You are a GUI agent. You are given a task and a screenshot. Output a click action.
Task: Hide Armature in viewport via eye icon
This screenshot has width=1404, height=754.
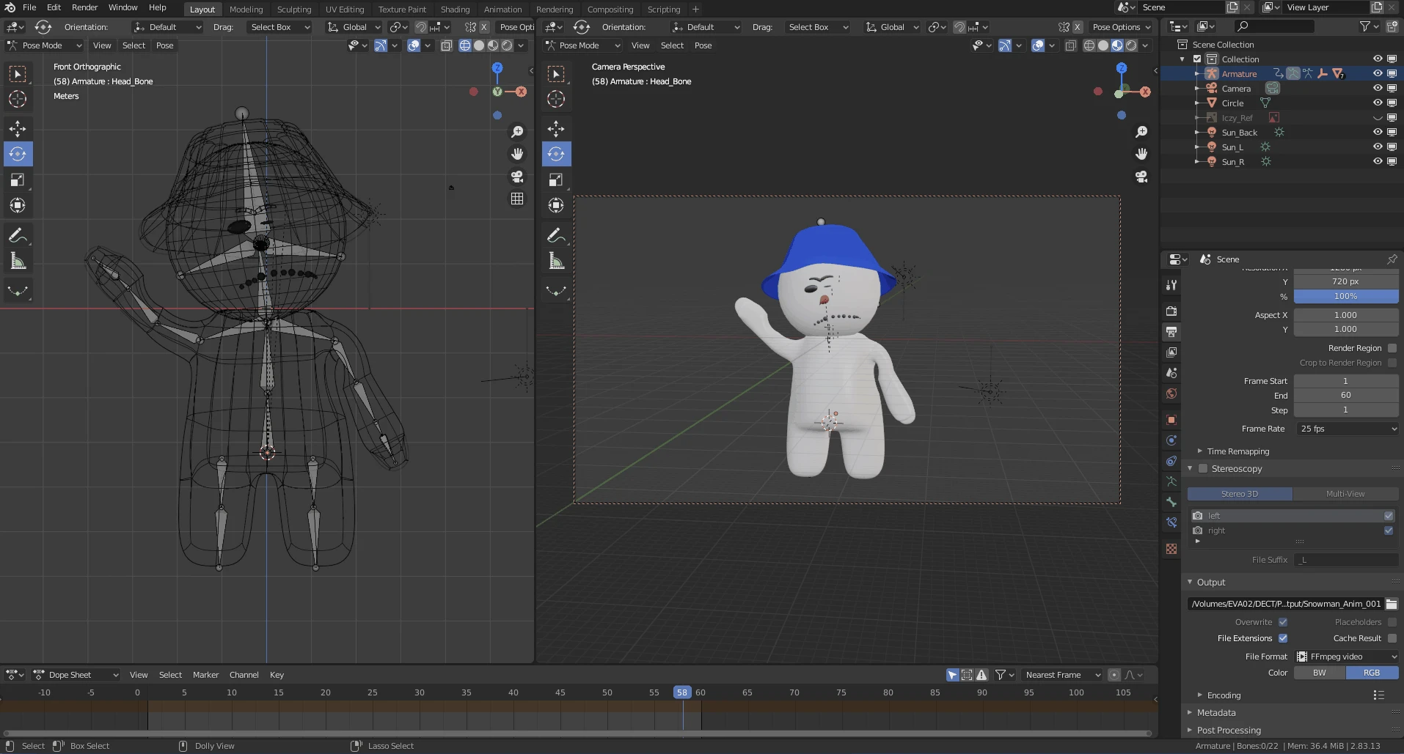click(x=1378, y=73)
